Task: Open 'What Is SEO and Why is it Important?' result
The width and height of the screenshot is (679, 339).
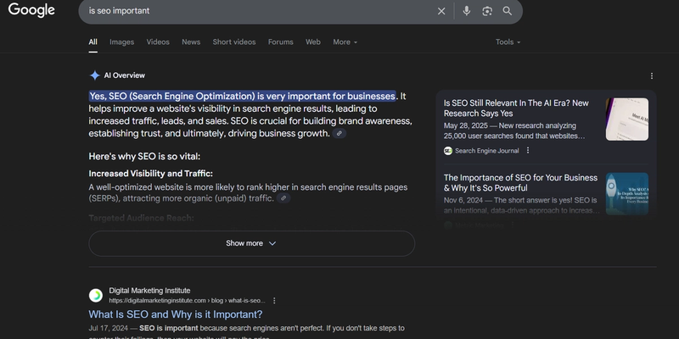Action: click(176, 314)
